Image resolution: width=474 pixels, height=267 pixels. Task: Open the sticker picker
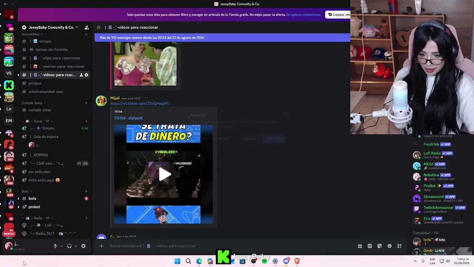coord(380,246)
